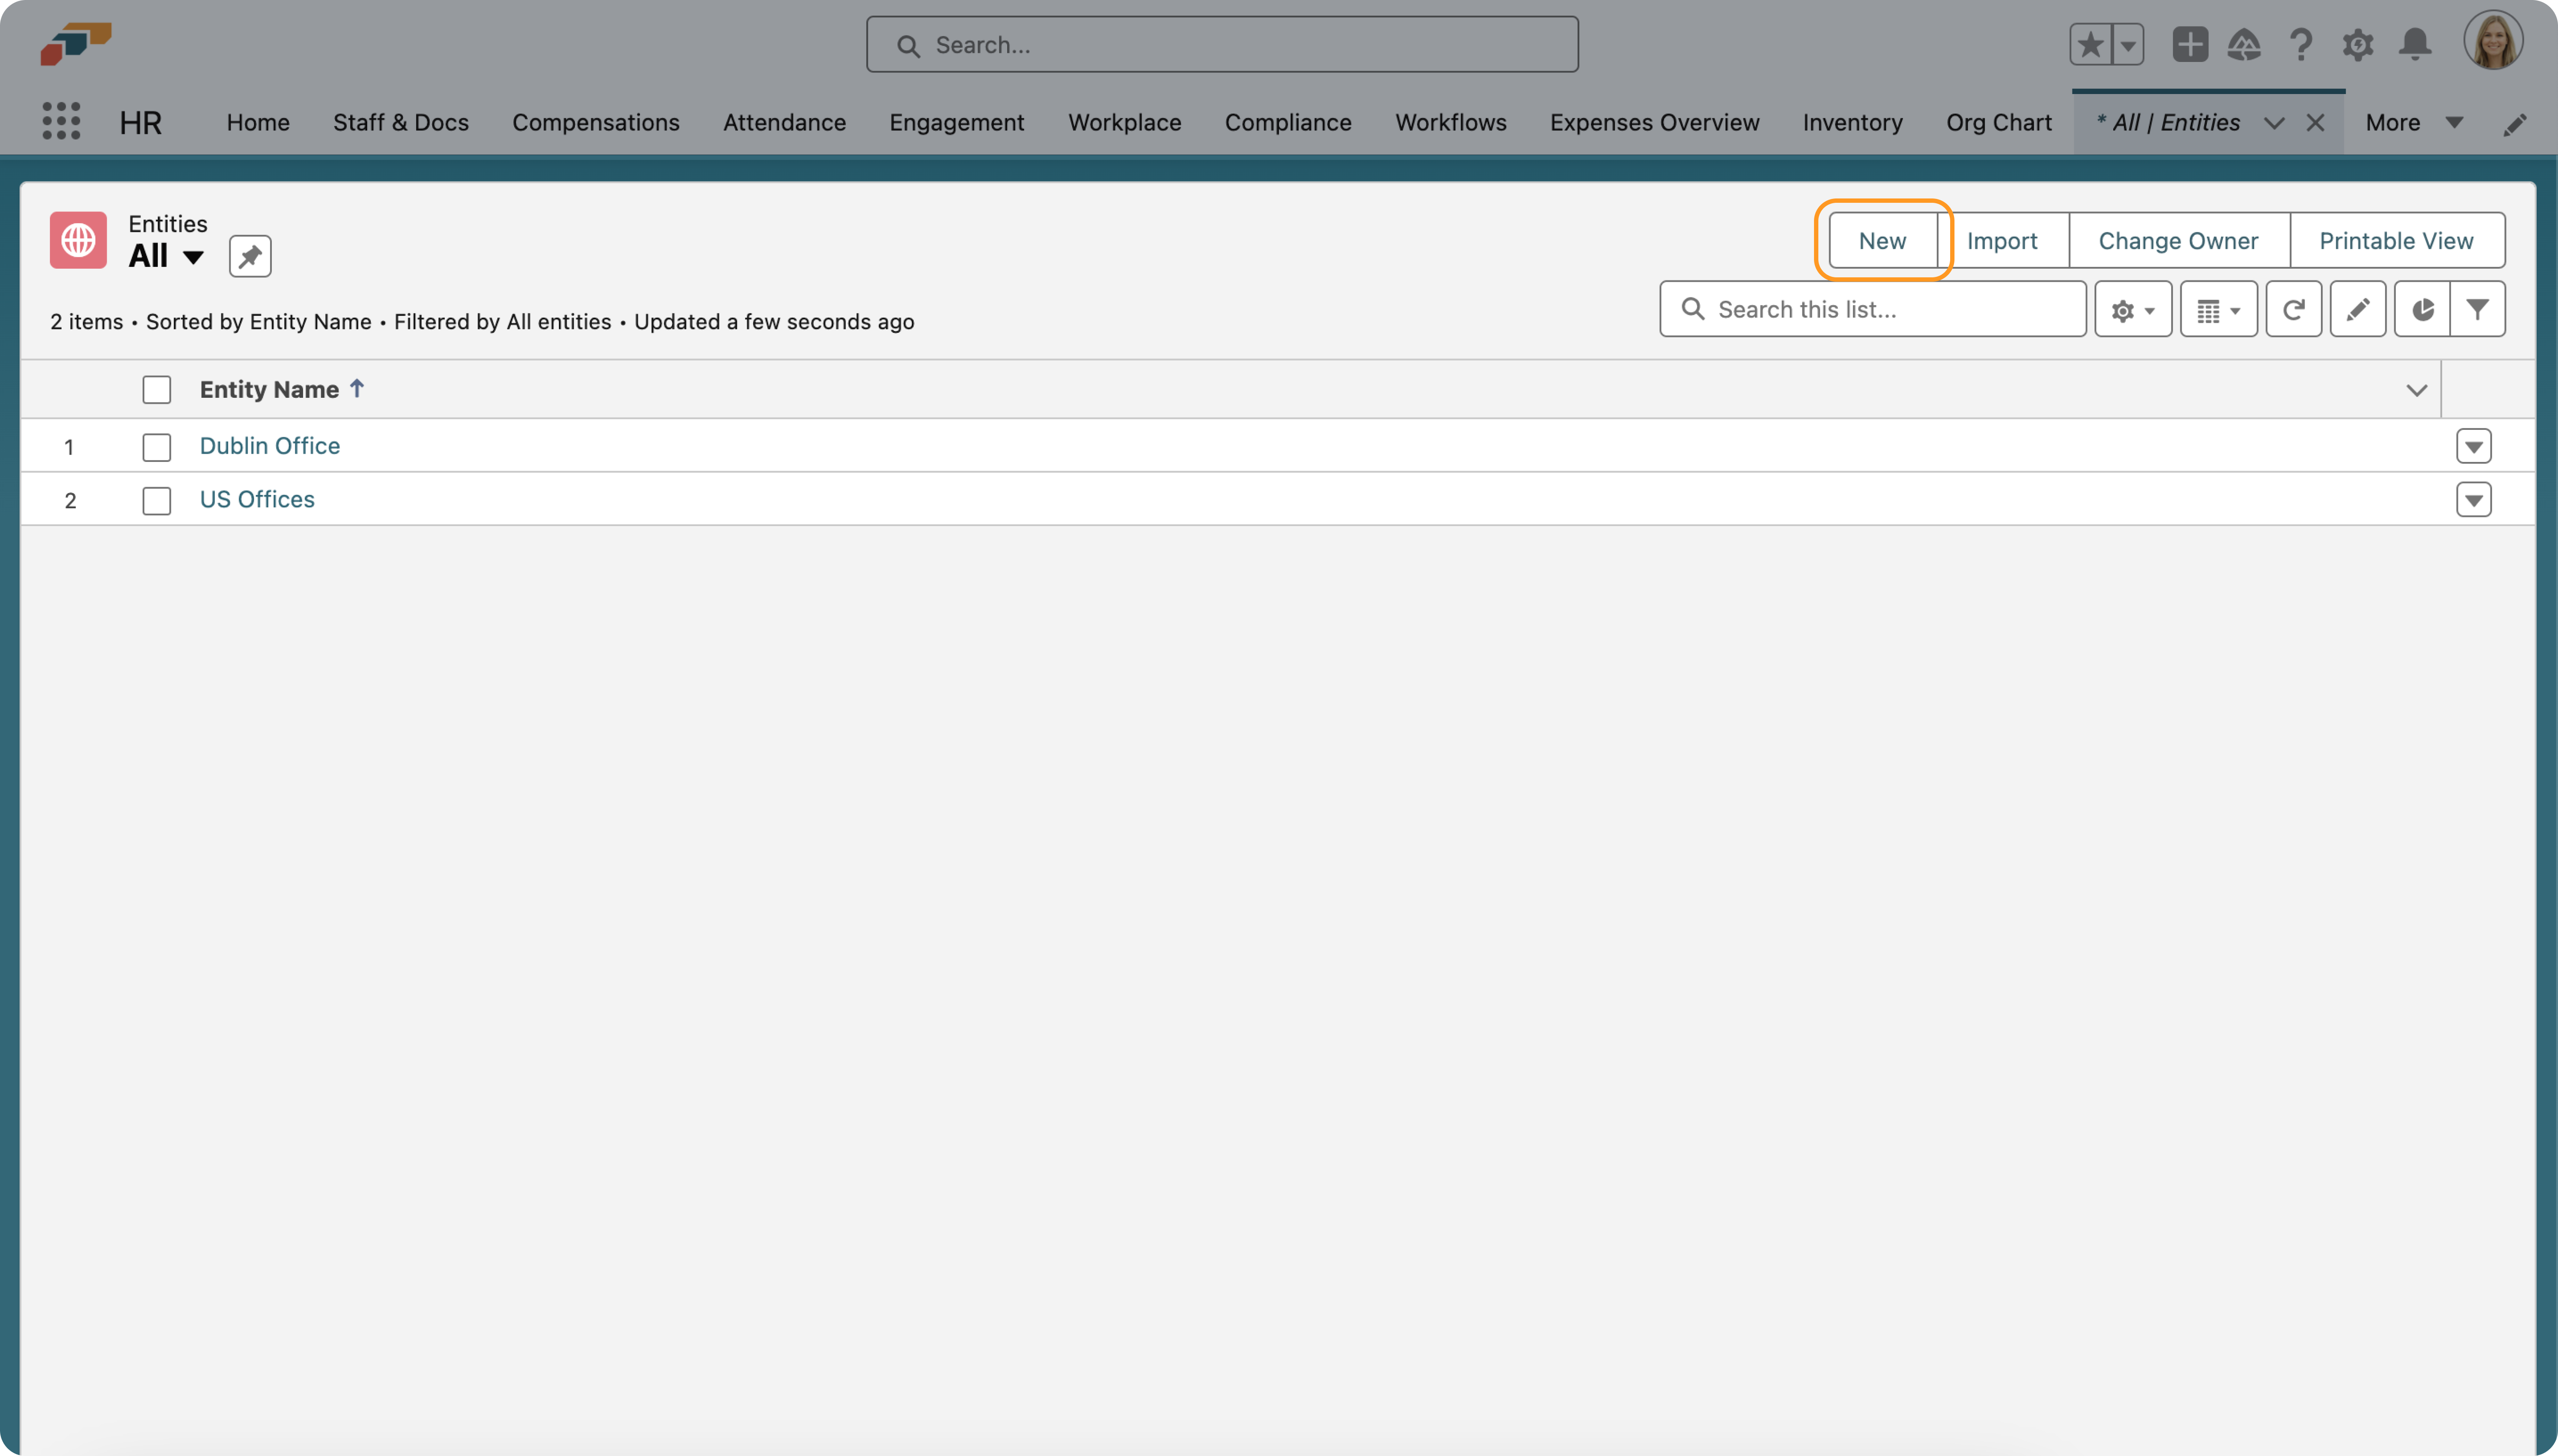Open list view controls gear dropdown
Image resolution: width=2558 pixels, height=1456 pixels.
pyautogui.click(x=2132, y=310)
